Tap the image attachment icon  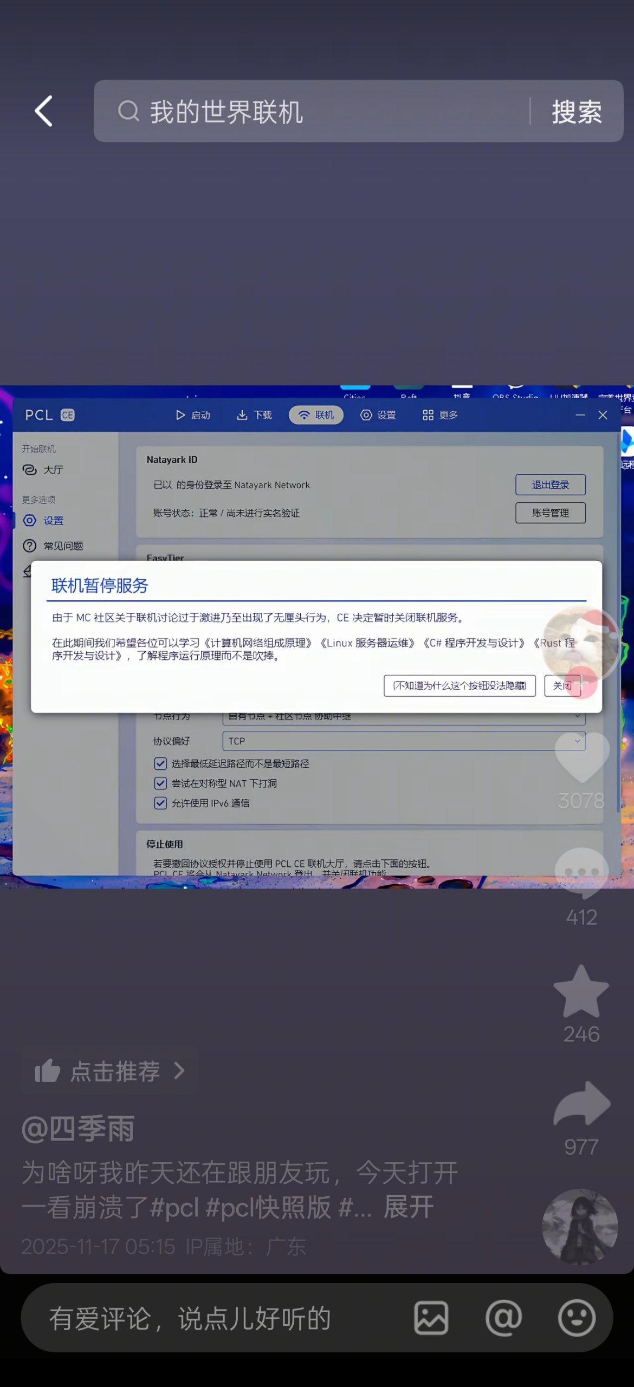[431, 1318]
